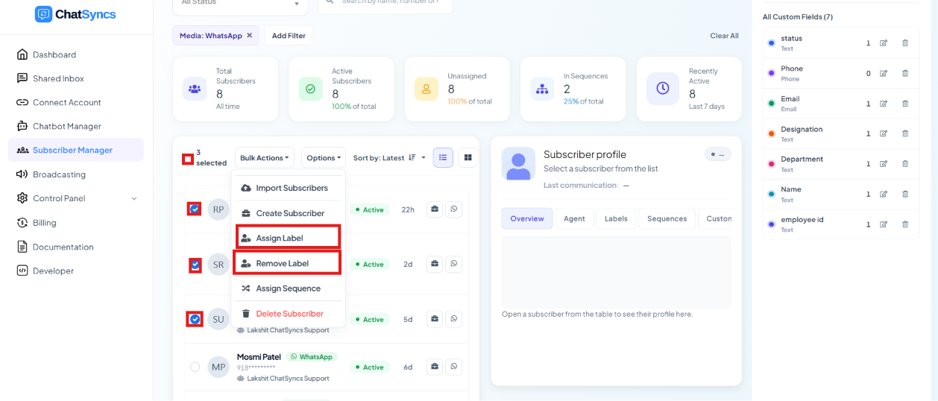This screenshot has width=938, height=401.
Task: Uncheck the SU subscriber checkbox
Action: [x=195, y=319]
